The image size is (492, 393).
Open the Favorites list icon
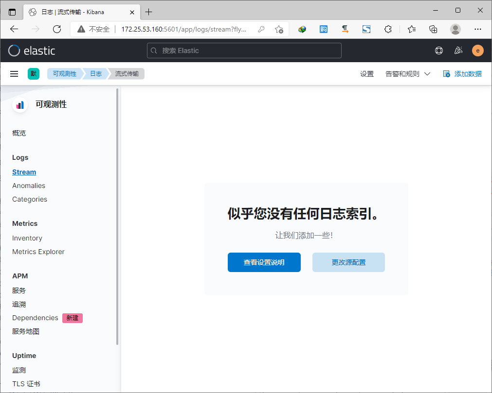pyautogui.click(x=412, y=29)
